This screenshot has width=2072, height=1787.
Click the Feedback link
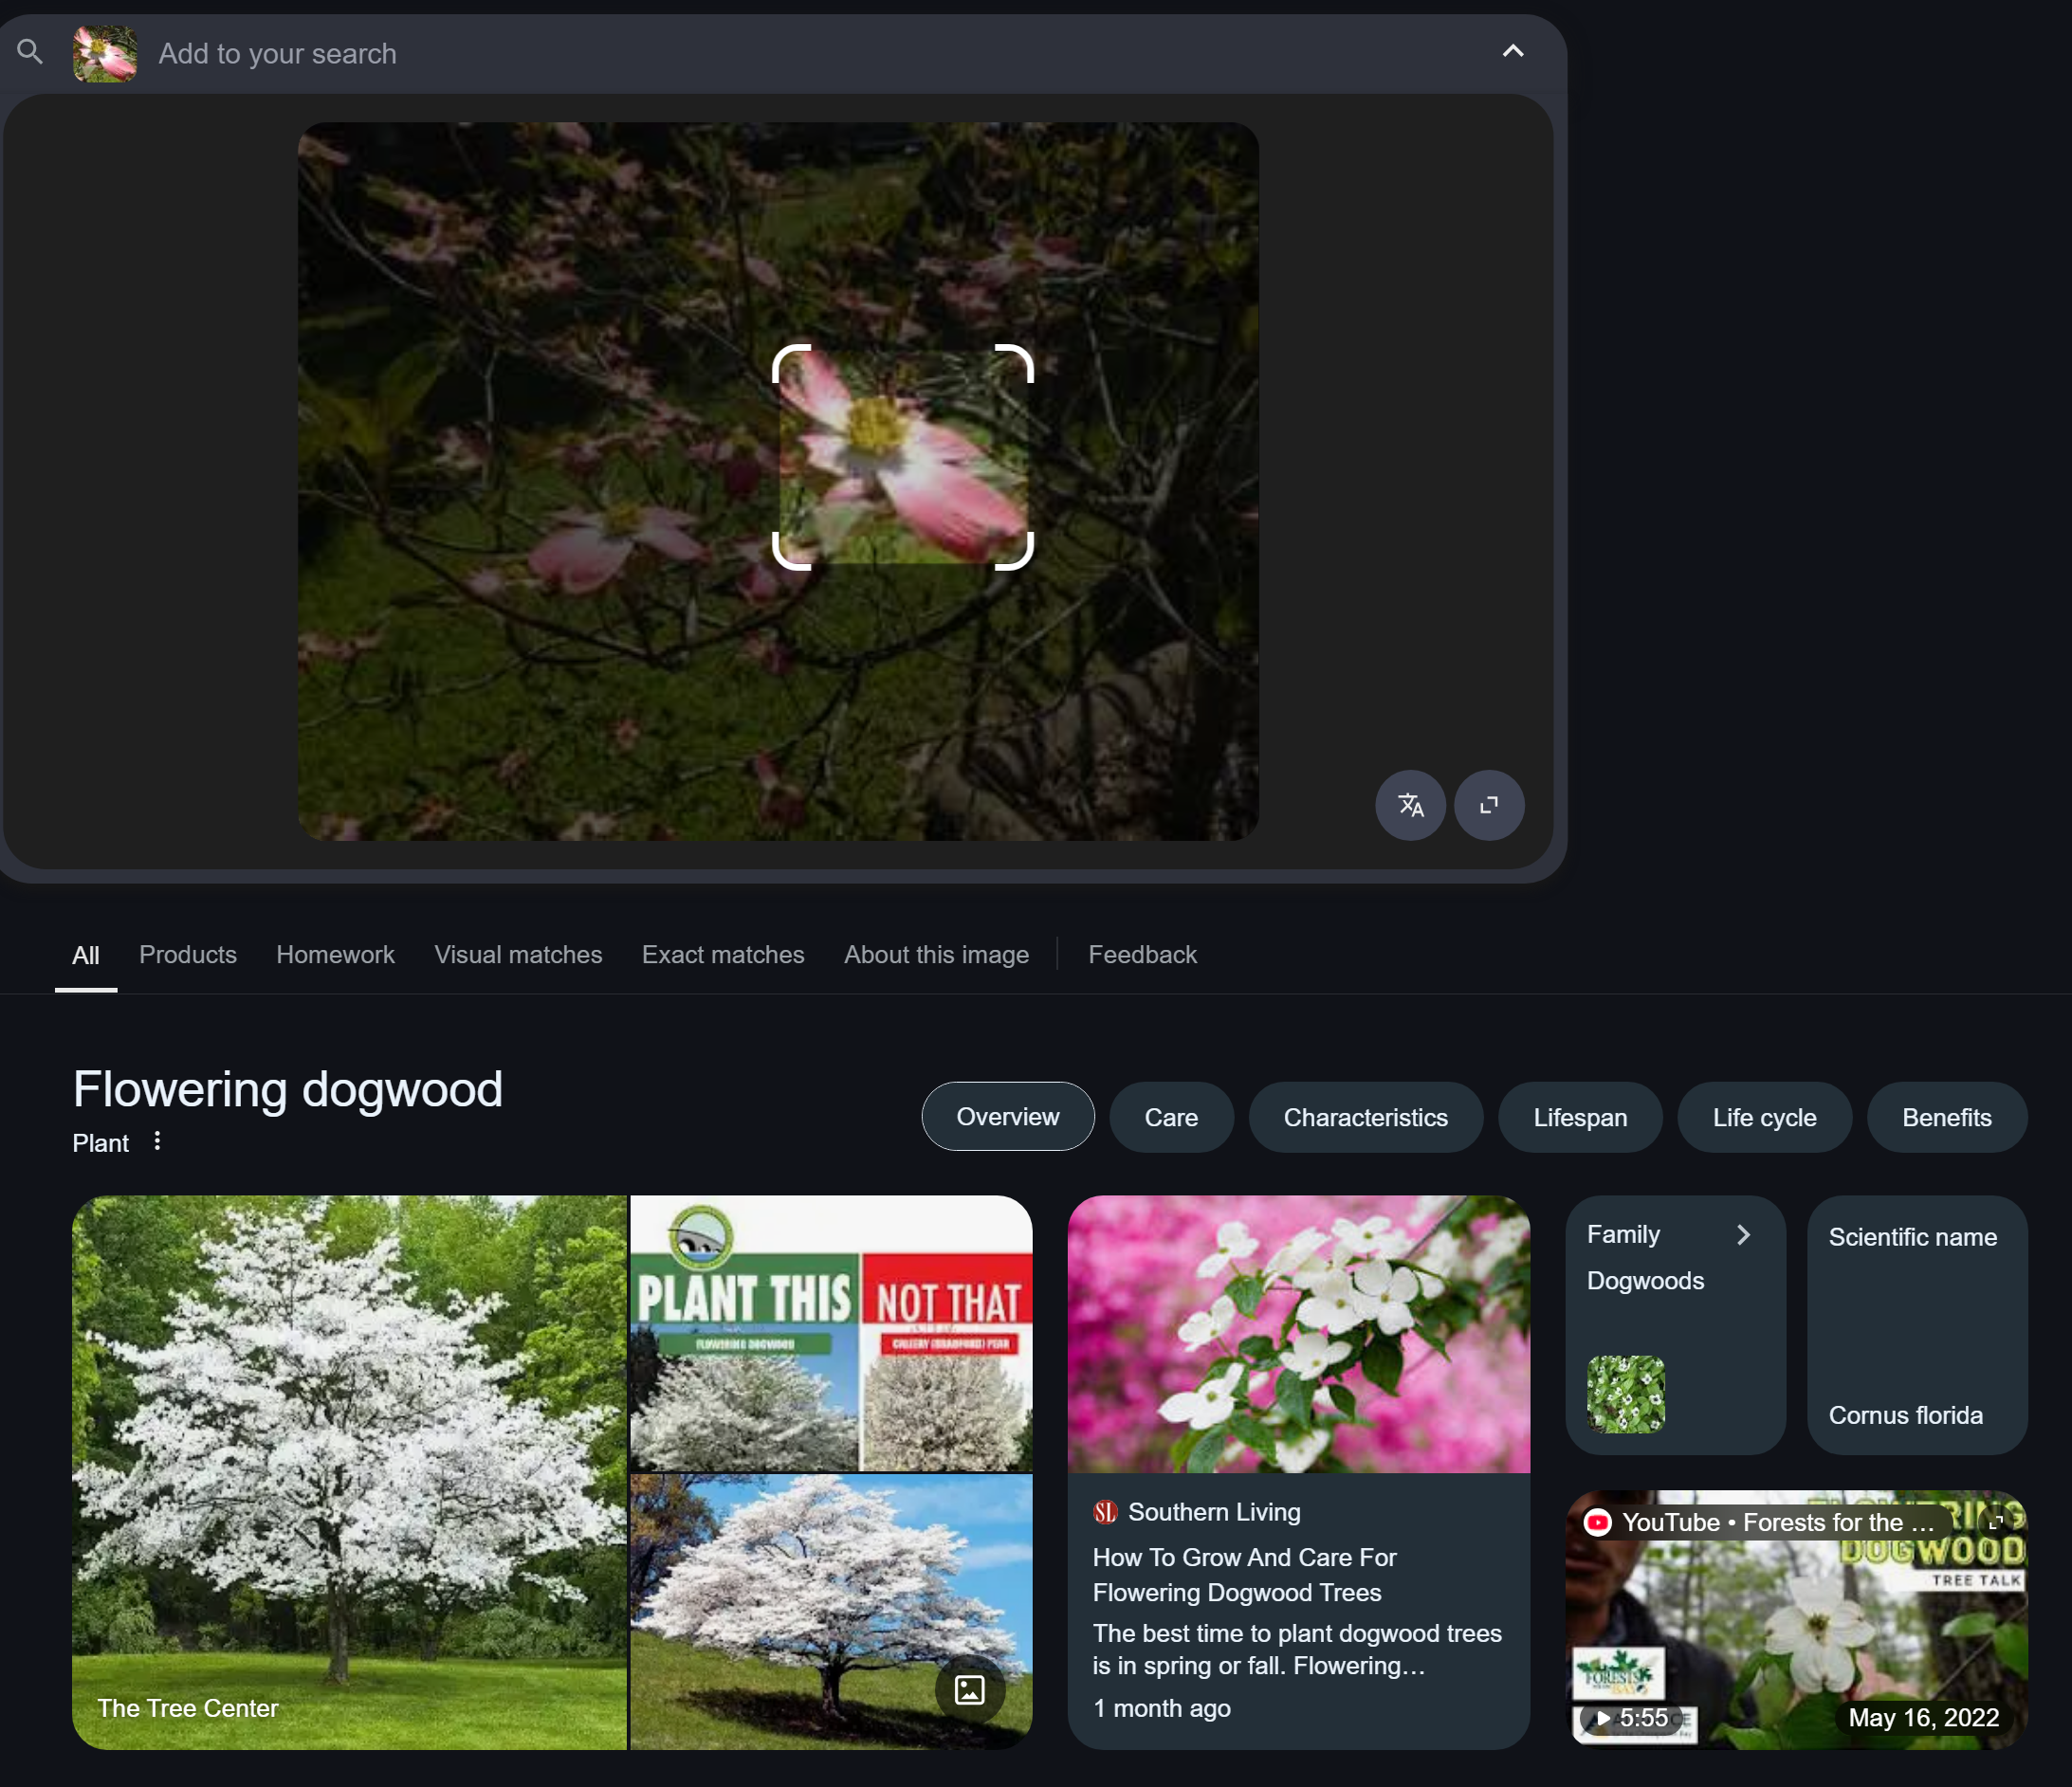pyautogui.click(x=1142, y=955)
